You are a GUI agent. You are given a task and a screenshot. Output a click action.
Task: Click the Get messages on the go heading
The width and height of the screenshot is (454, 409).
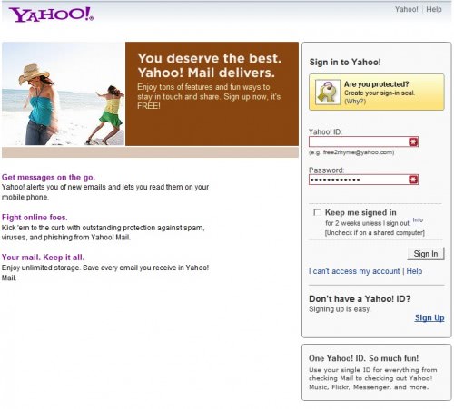coord(48,177)
